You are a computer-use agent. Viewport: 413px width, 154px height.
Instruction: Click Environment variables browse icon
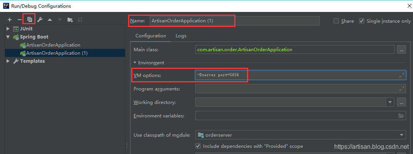pyautogui.click(x=401, y=115)
